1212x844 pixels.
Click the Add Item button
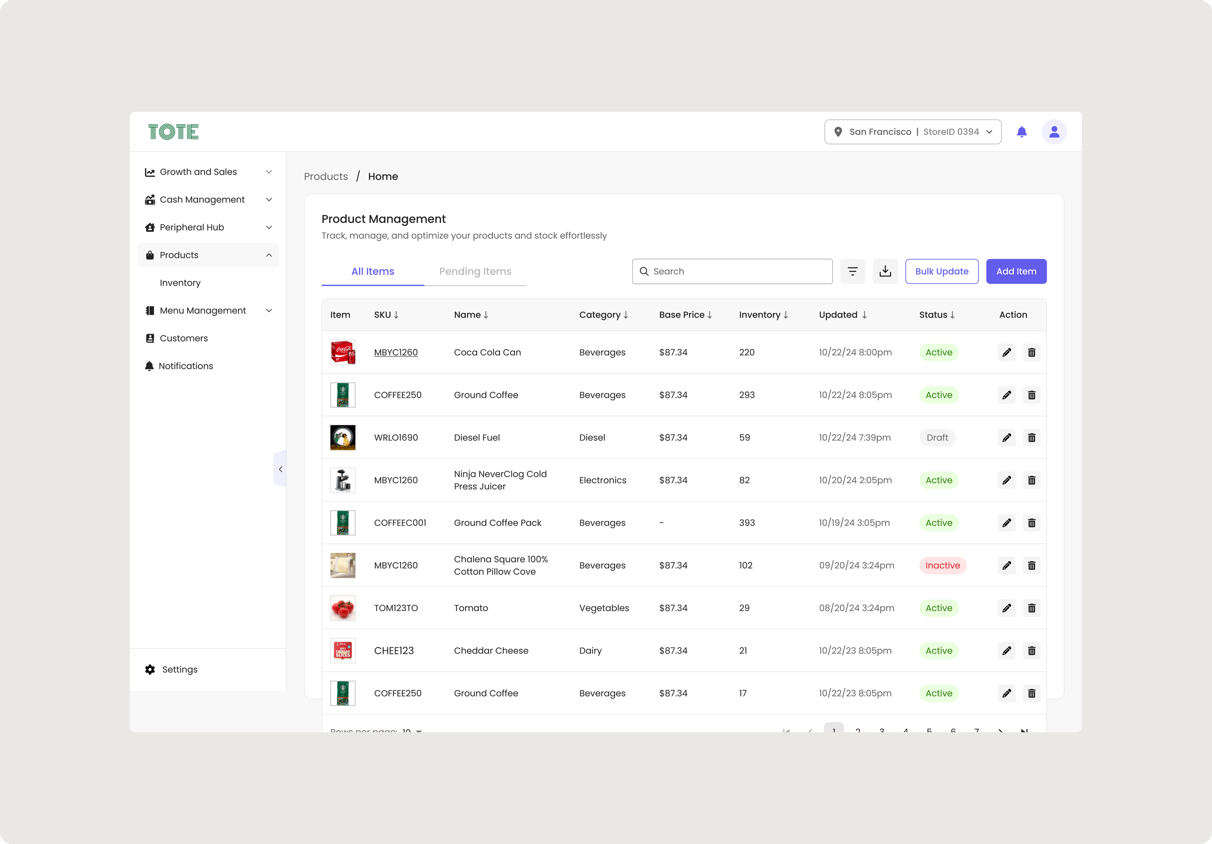1016,272
